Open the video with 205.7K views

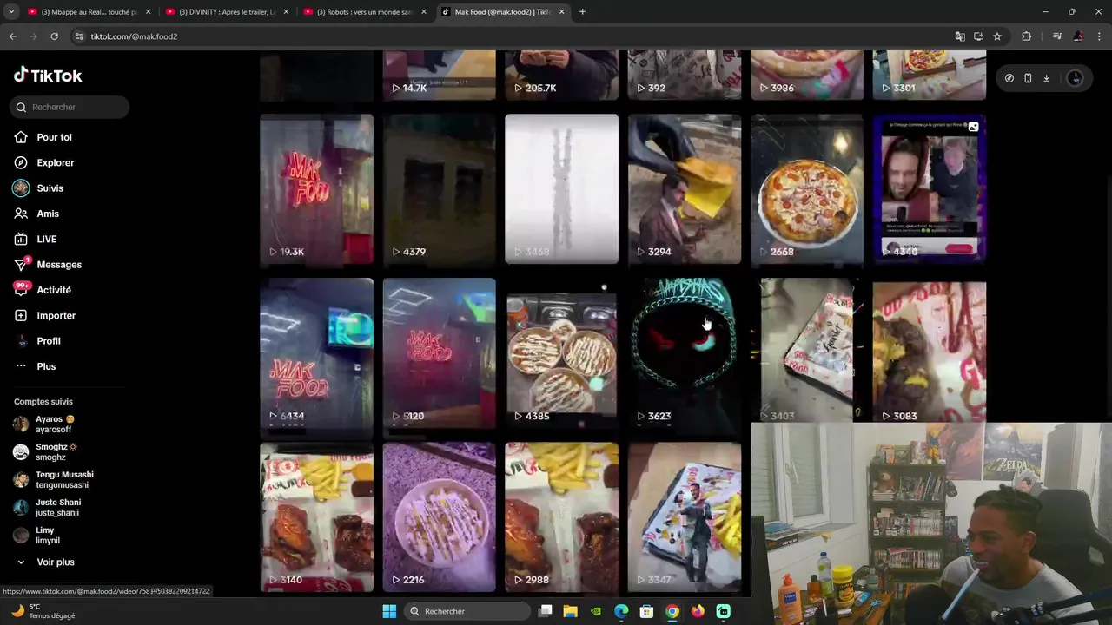click(x=561, y=75)
